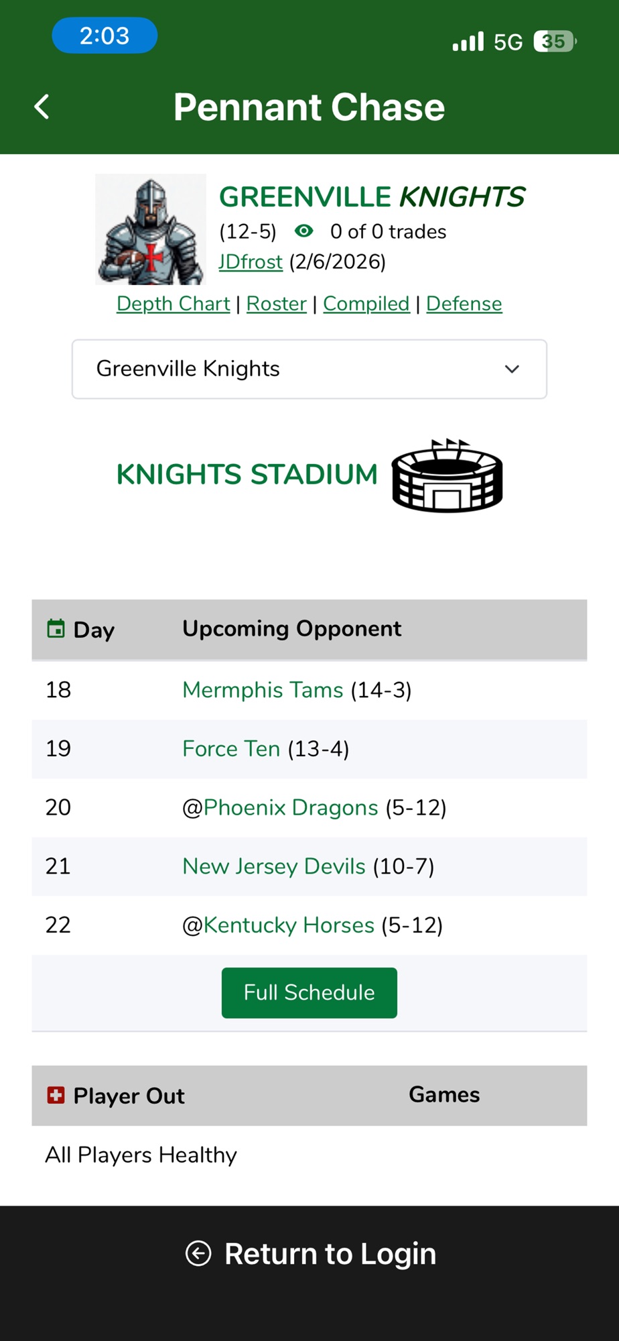
Task: Click the red medical cross icon
Action: pyautogui.click(x=56, y=1095)
